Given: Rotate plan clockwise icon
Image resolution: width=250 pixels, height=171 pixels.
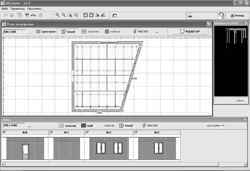Looking at the screenshot, I should point(85,15).
